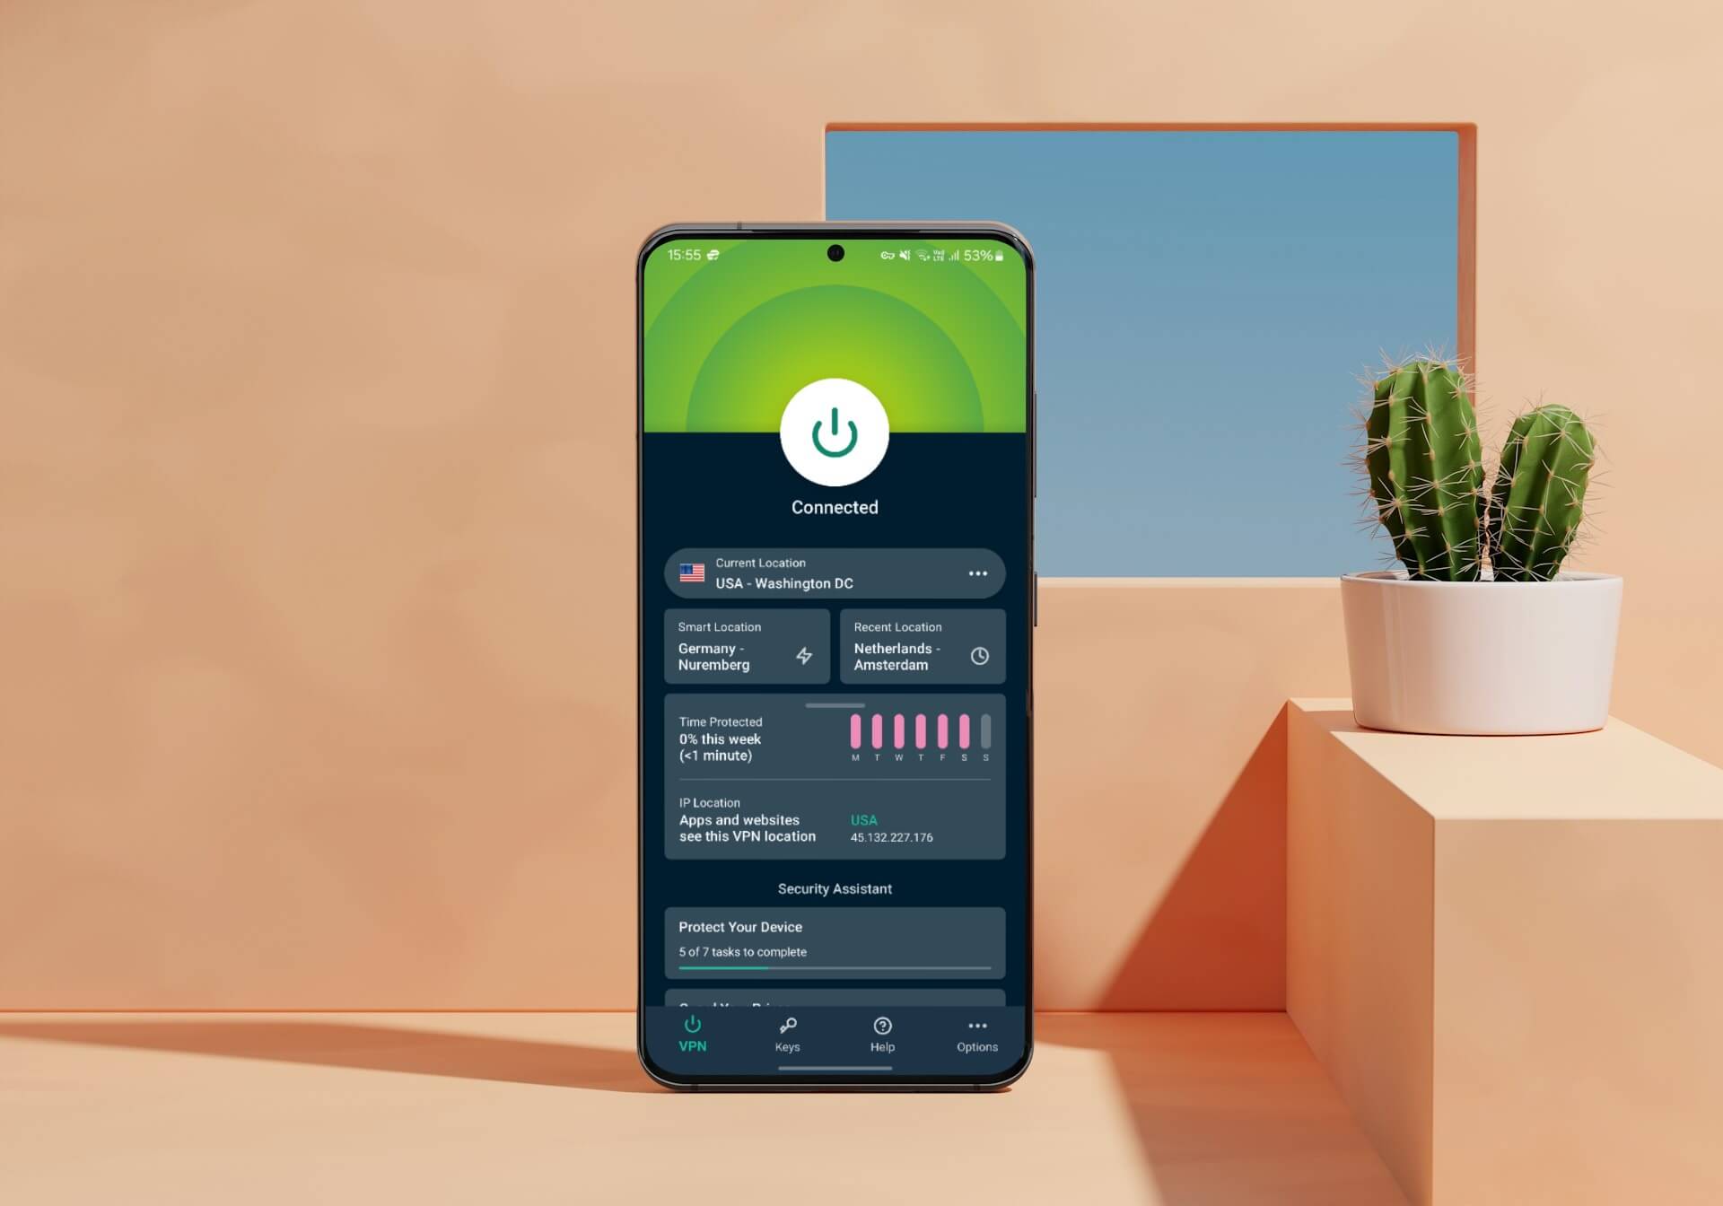The width and height of the screenshot is (1723, 1206).
Task: Open the Keys tab in bottom navigation
Action: click(788, 1033)
